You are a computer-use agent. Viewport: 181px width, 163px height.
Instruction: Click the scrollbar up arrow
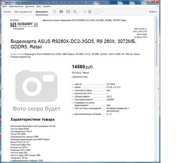[x=156, y=17]
